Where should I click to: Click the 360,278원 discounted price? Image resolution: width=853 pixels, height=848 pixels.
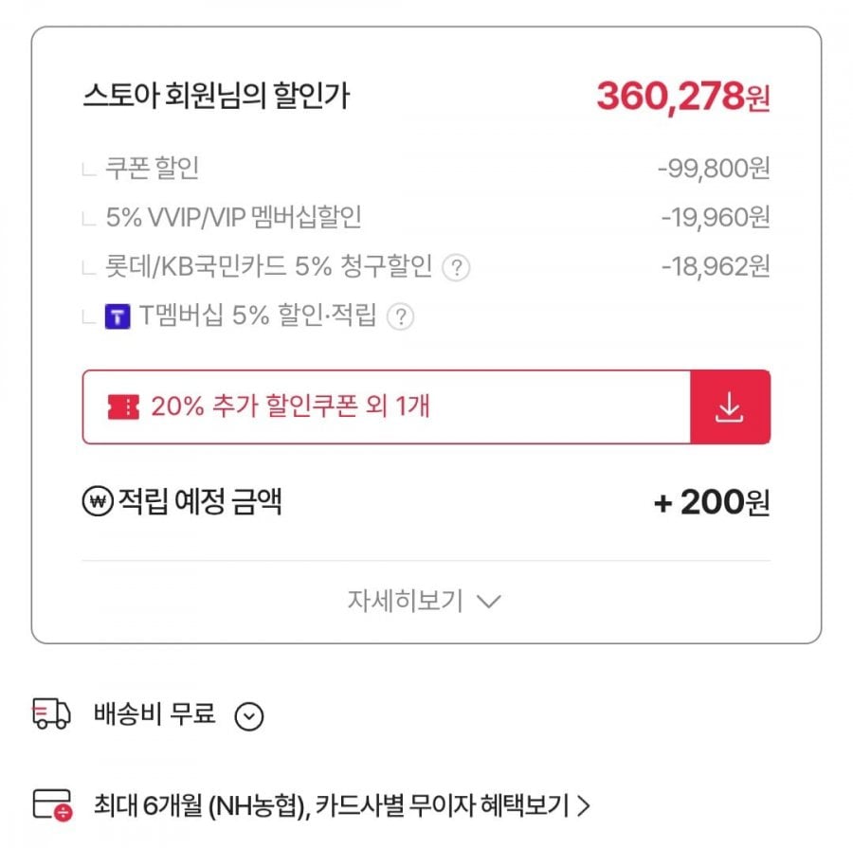click(682, 96)
